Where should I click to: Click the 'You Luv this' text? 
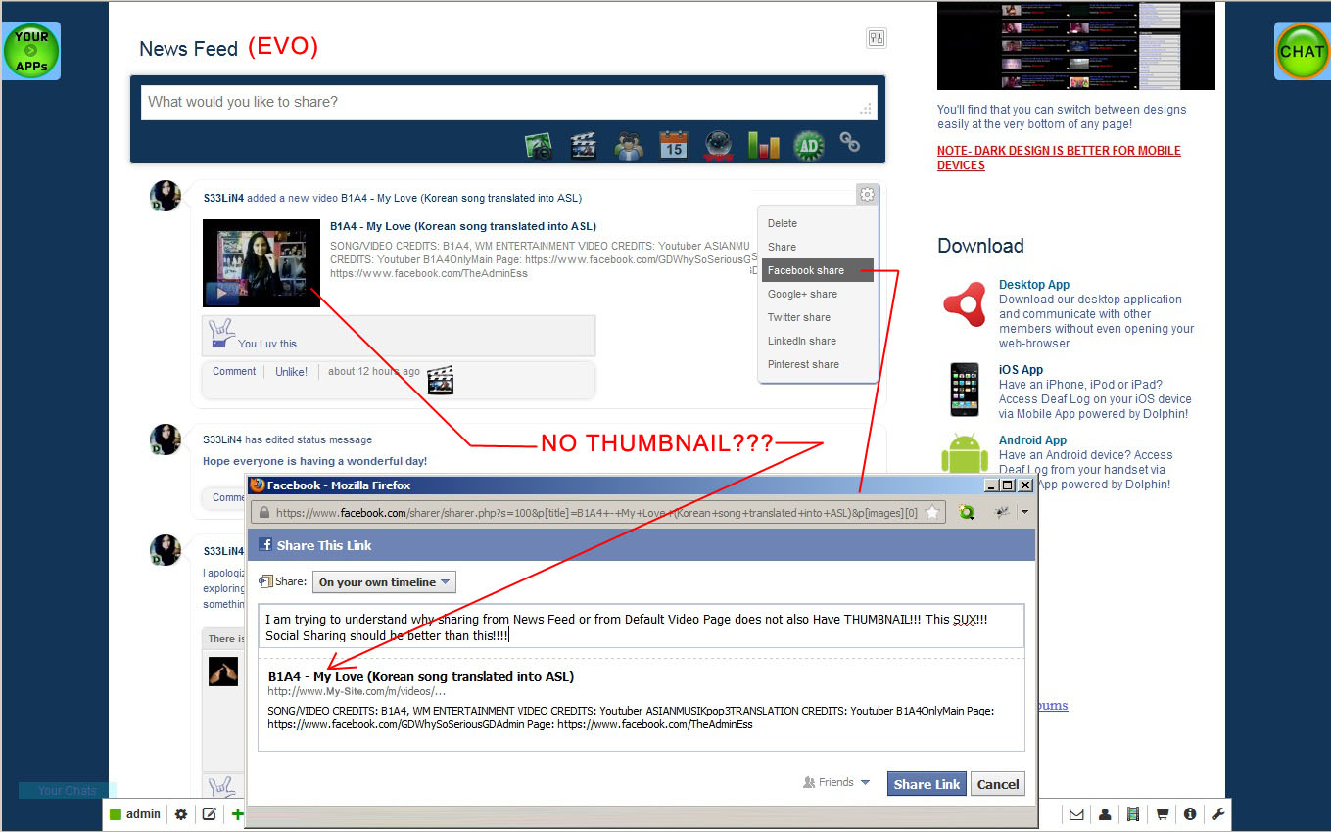[267, 344]
